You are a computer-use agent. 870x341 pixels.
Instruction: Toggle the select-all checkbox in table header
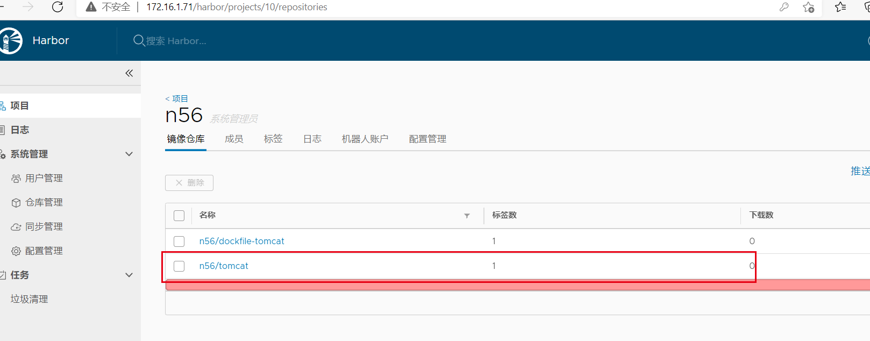179,216
